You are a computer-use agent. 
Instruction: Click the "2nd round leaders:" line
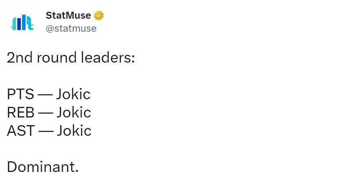click(71, 58)
